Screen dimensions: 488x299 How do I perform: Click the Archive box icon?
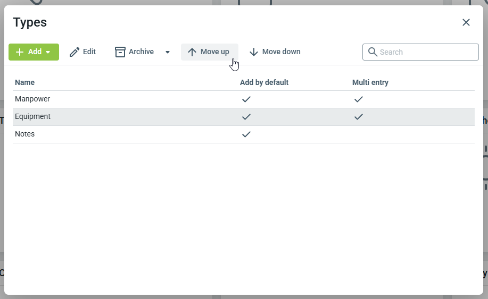[120, 52]
